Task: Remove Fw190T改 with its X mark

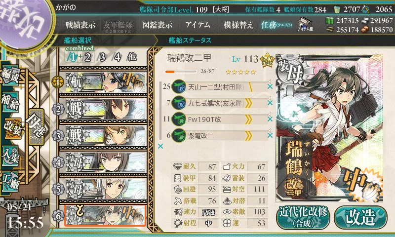Action: coord(270,119)
